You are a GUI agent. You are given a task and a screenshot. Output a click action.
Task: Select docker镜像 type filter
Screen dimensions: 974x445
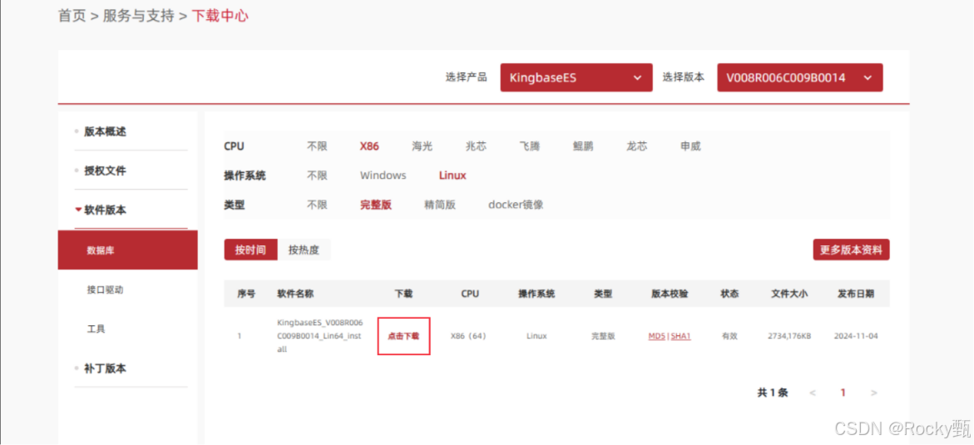pyautogui.click(x=516, y=205)
